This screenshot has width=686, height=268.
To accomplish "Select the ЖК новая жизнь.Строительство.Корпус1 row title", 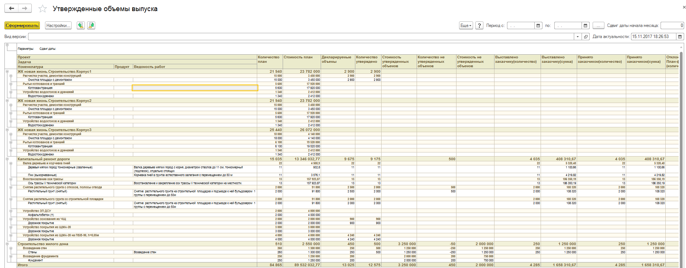I will (x=55, y=72).
